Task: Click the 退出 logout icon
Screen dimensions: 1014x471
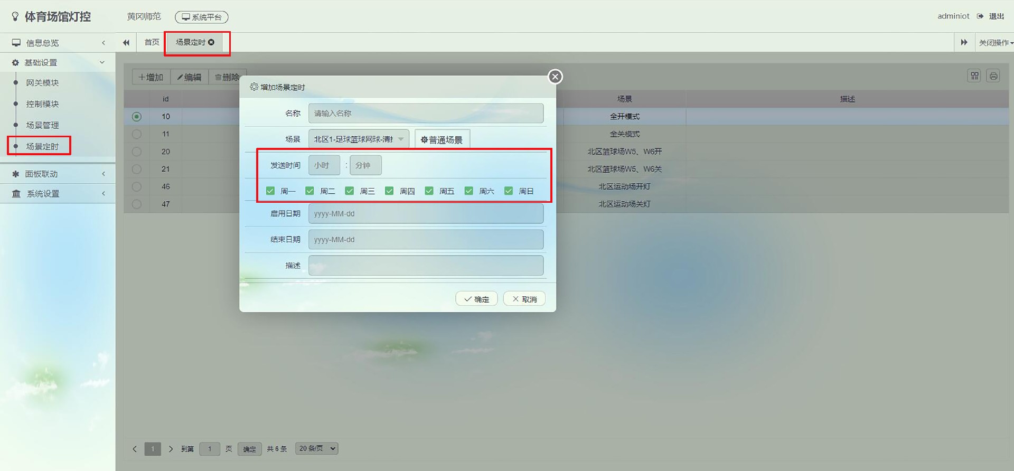Action: [980, 16]
